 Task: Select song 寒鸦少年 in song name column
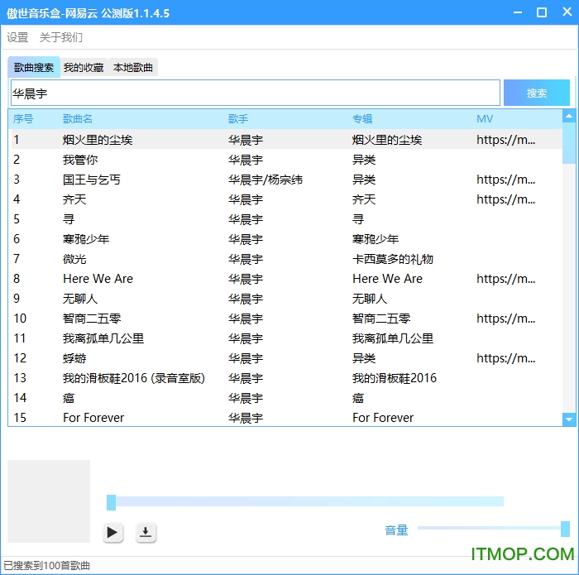(x=86, y=239)
